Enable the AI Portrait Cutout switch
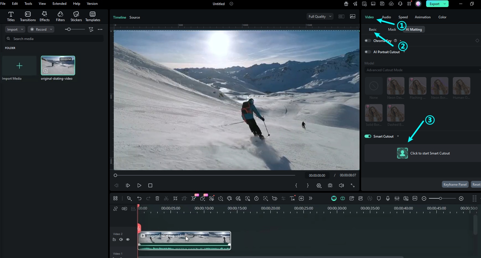Image resolution: width=481 pixels, height=258 pixels. point(368,52)
